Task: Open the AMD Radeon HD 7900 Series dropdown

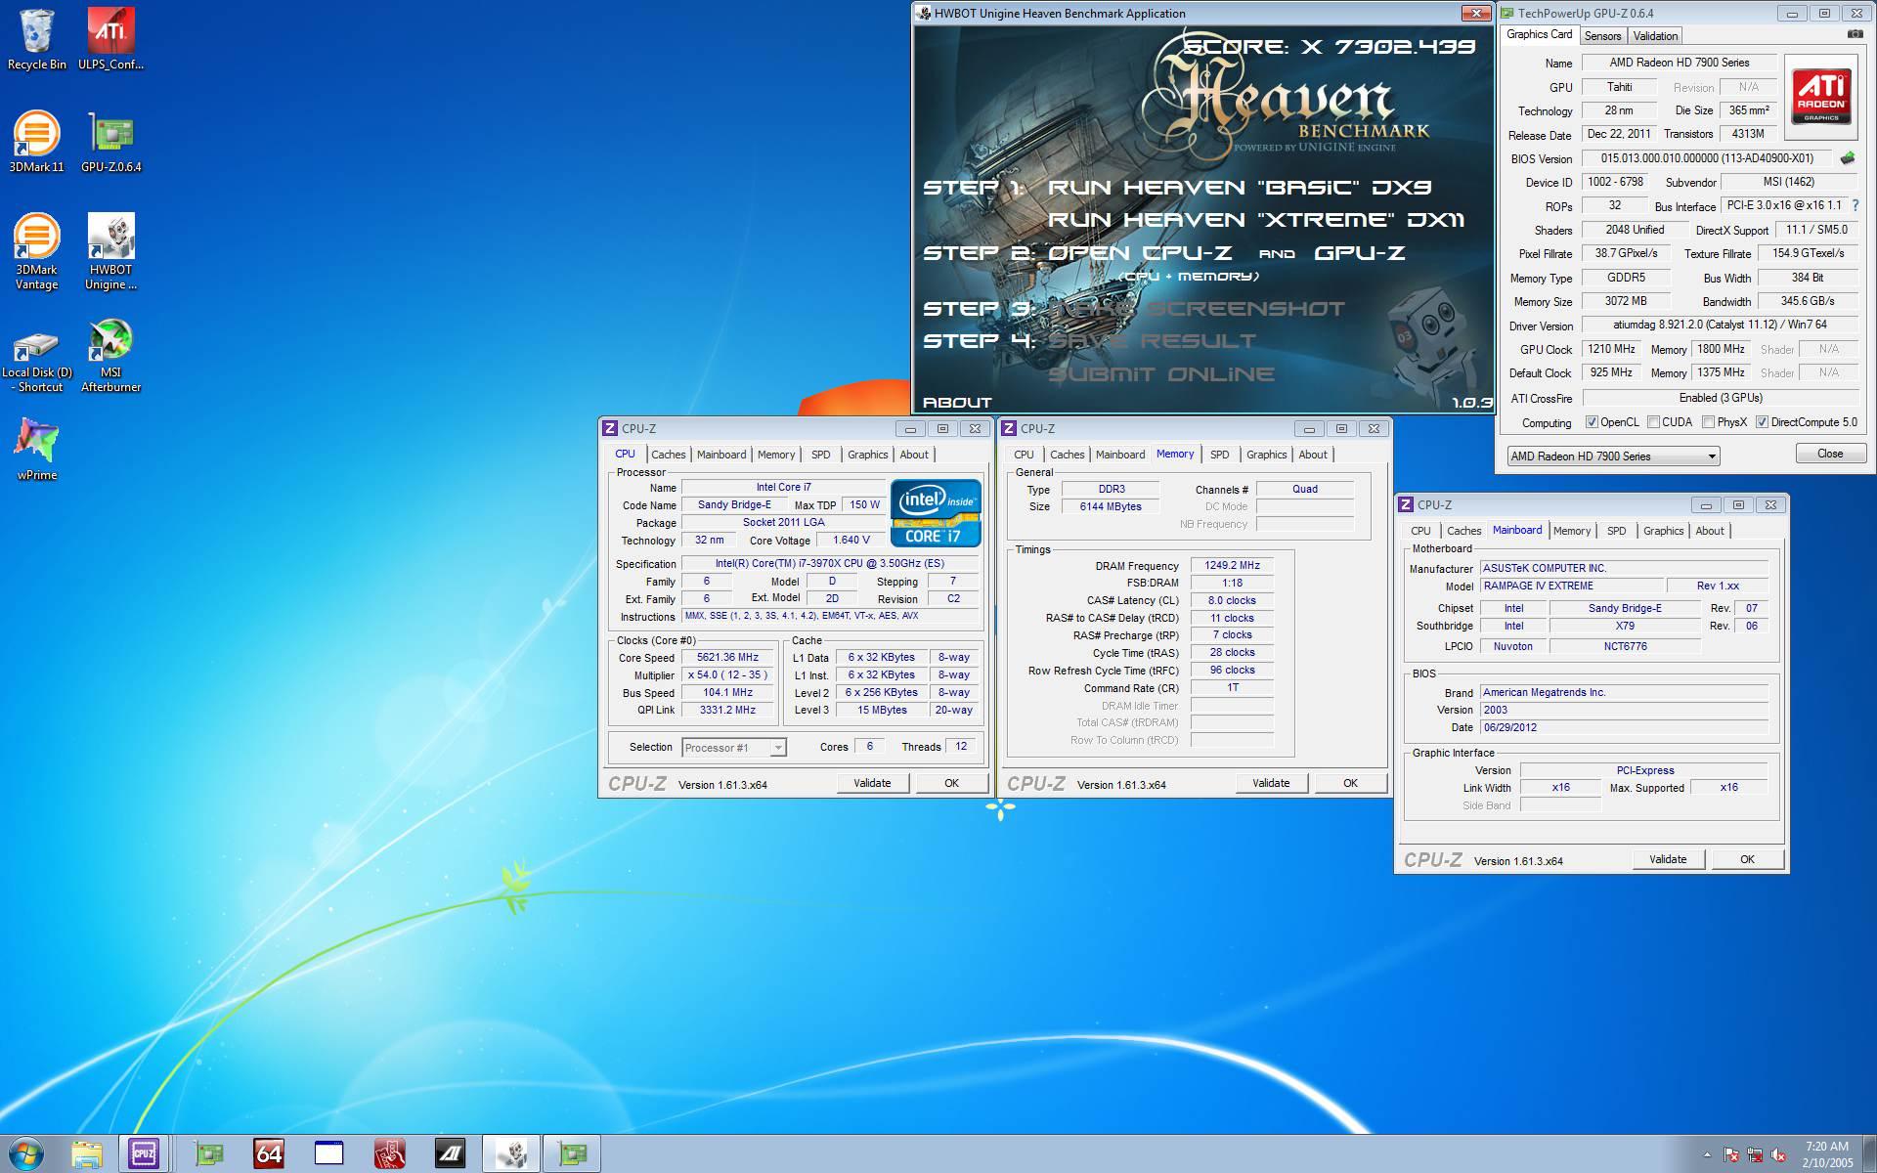Action: [1612, 456]
